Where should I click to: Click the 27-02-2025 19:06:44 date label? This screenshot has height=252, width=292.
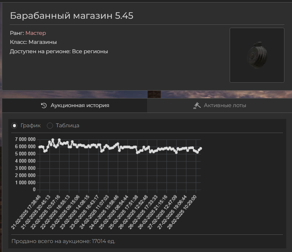tap(172, 212)
